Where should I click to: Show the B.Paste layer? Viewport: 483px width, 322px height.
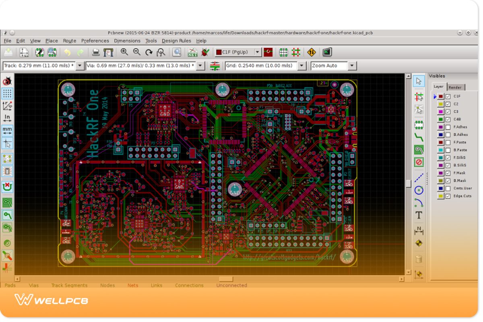447,150
